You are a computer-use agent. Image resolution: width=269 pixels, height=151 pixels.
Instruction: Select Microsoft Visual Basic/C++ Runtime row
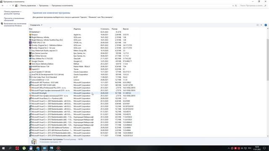coord(84,99)
